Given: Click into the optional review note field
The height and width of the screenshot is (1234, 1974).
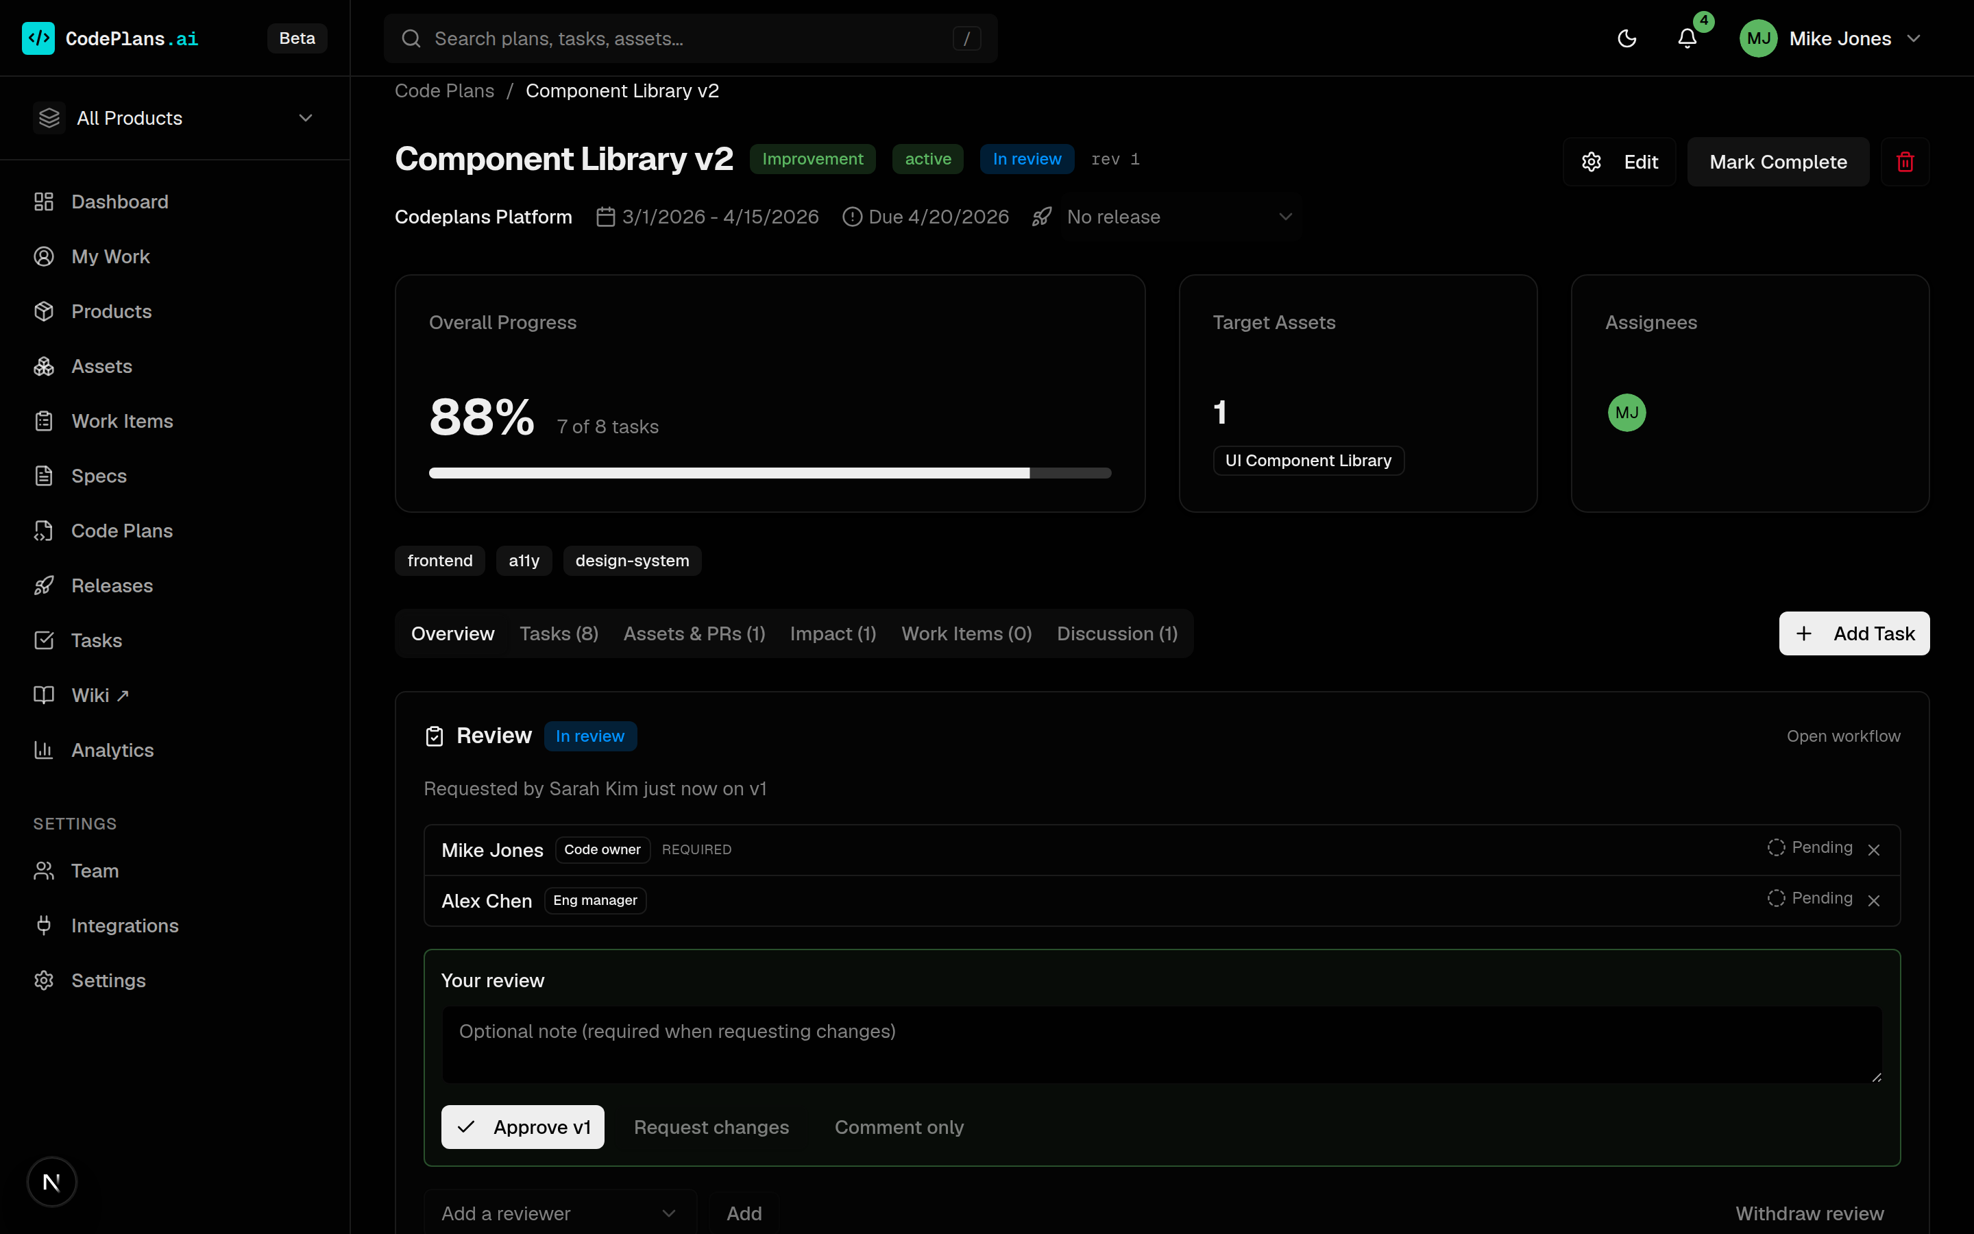Looking at the screenshot, I should pos(1162,1045).
